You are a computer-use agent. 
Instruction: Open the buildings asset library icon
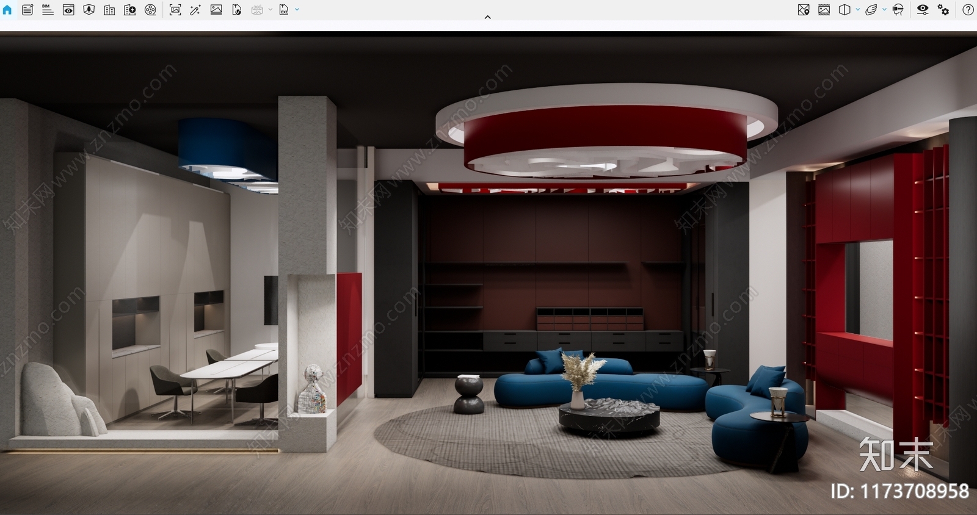[x=109, y=10]
